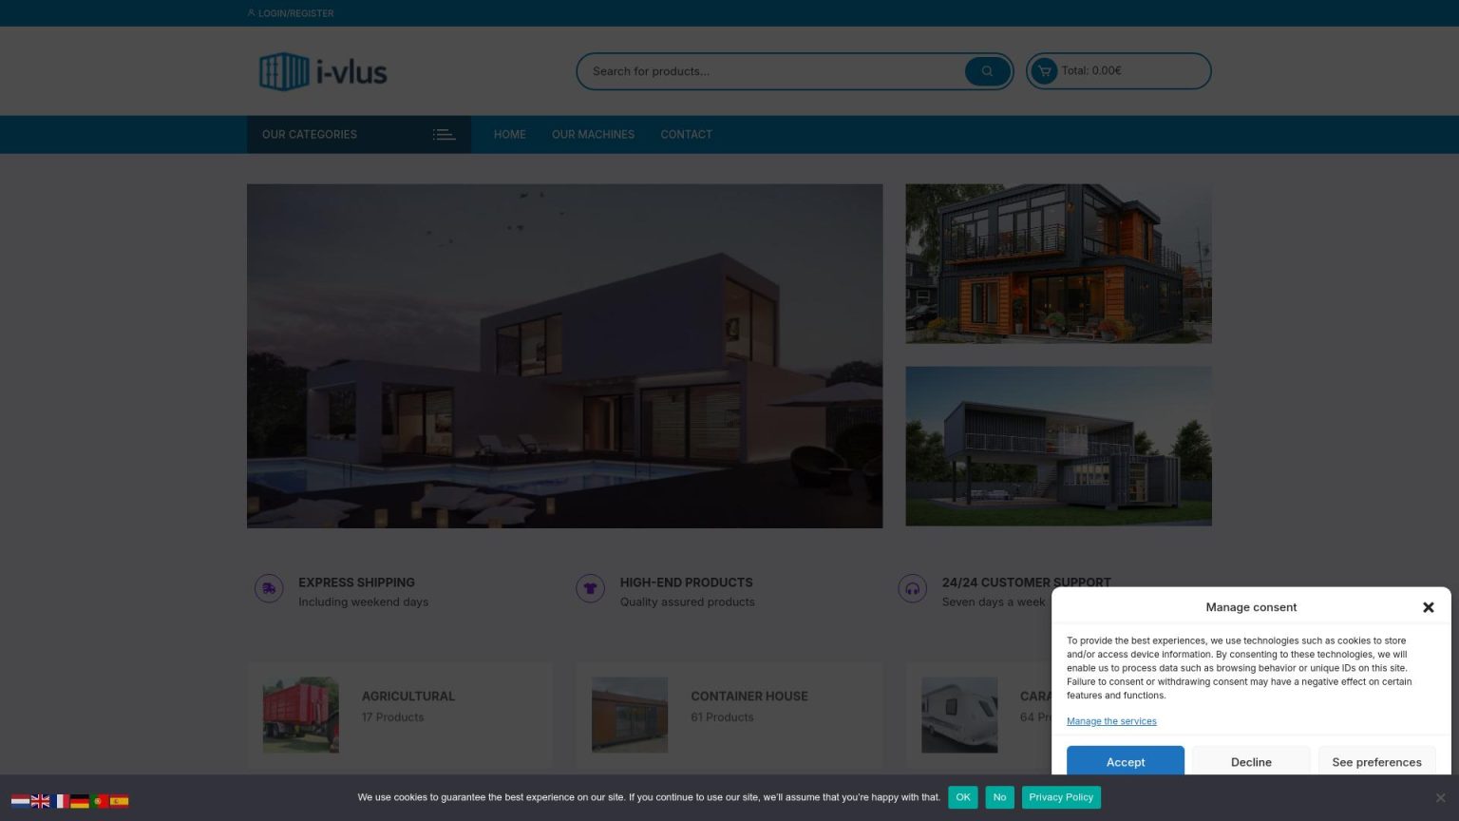Accept cookies in the consent dialog

pyautogui.click(x=1125, y=762)
